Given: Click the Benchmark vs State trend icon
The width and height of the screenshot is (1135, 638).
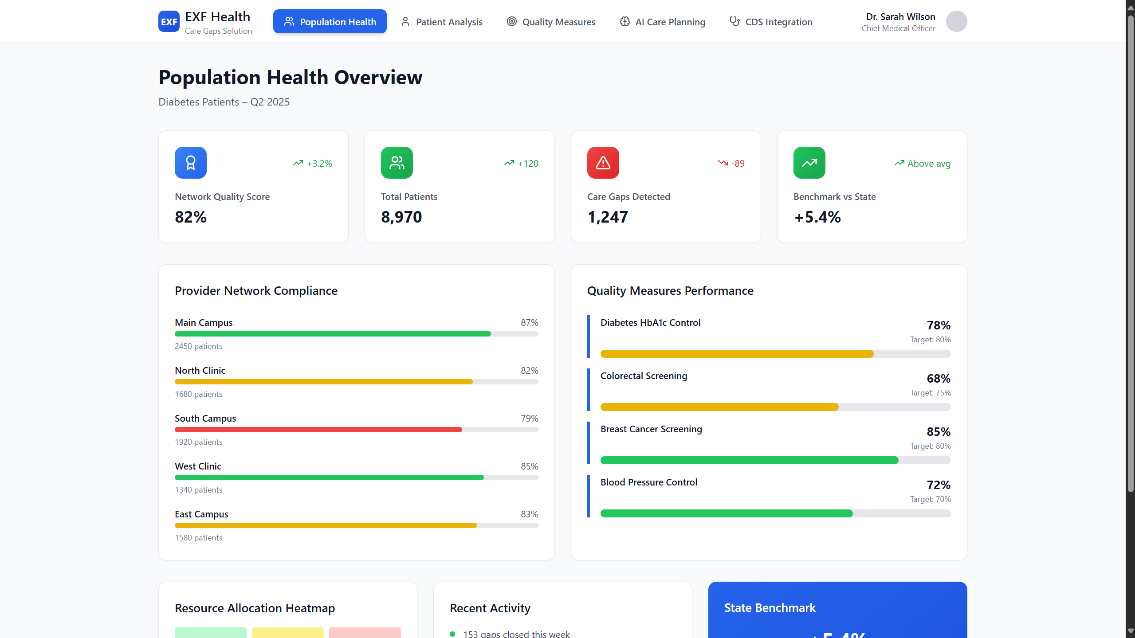Looking at the screenshot, I should [x=809, y=163].
